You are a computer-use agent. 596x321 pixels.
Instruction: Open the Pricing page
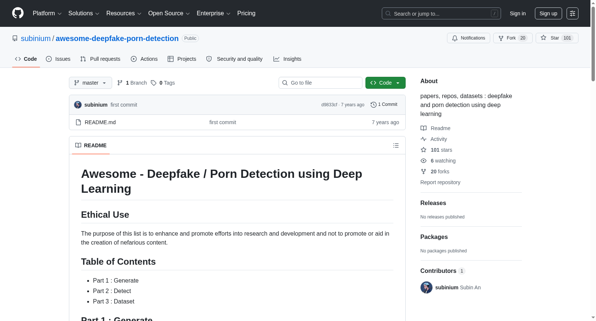coord(246,13)
